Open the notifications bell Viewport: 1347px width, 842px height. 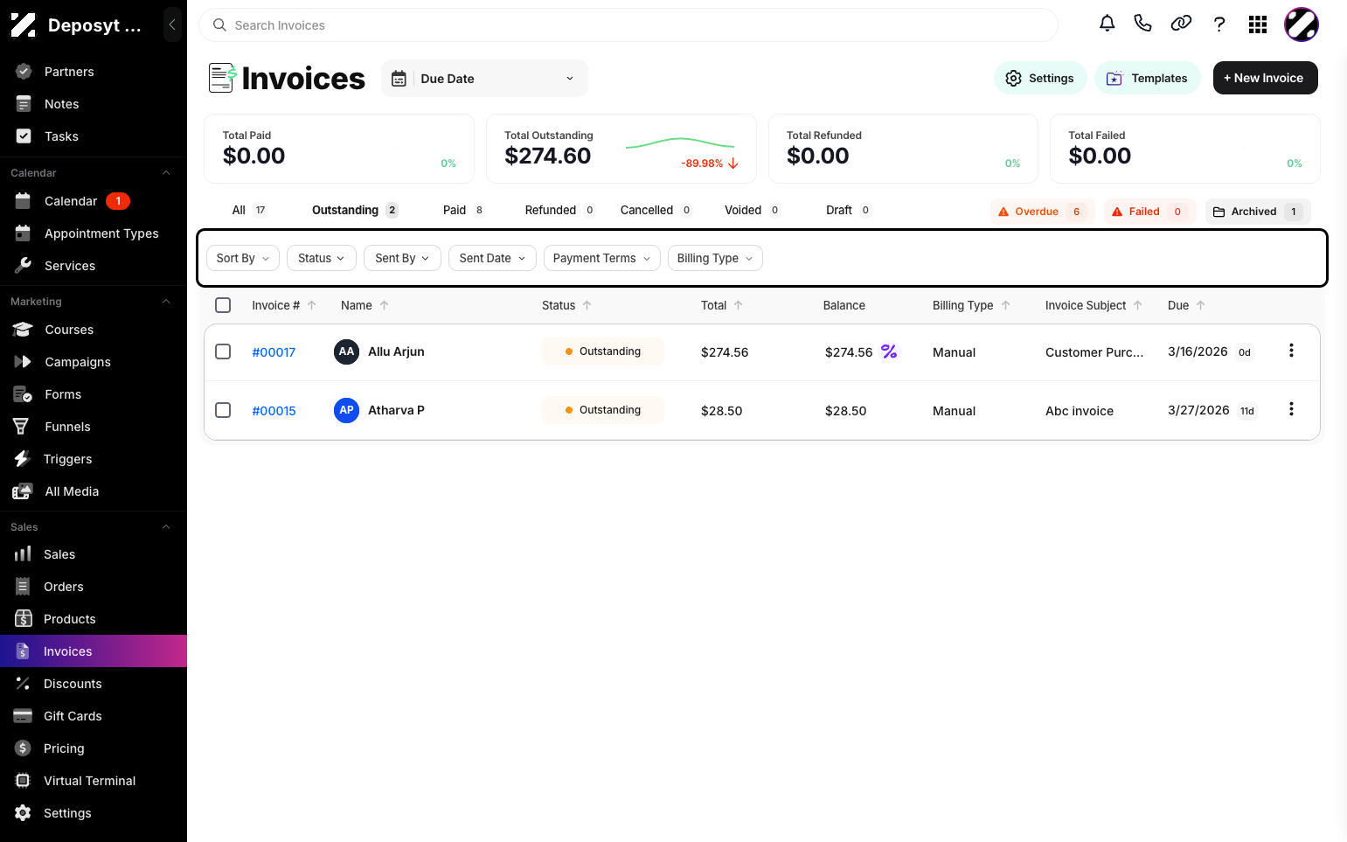(x=1107, y=24)
